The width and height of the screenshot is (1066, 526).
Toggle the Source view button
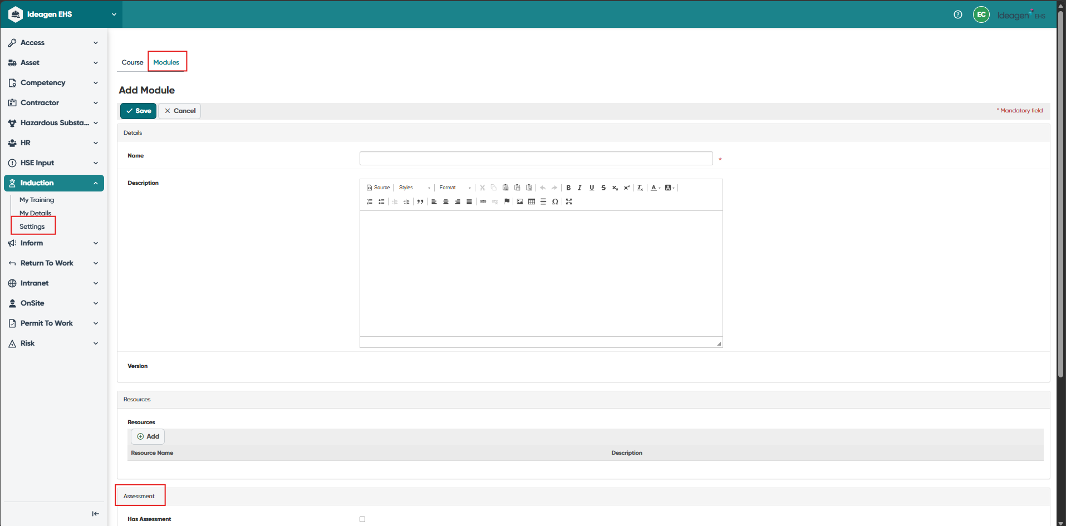tap(379, 188)
